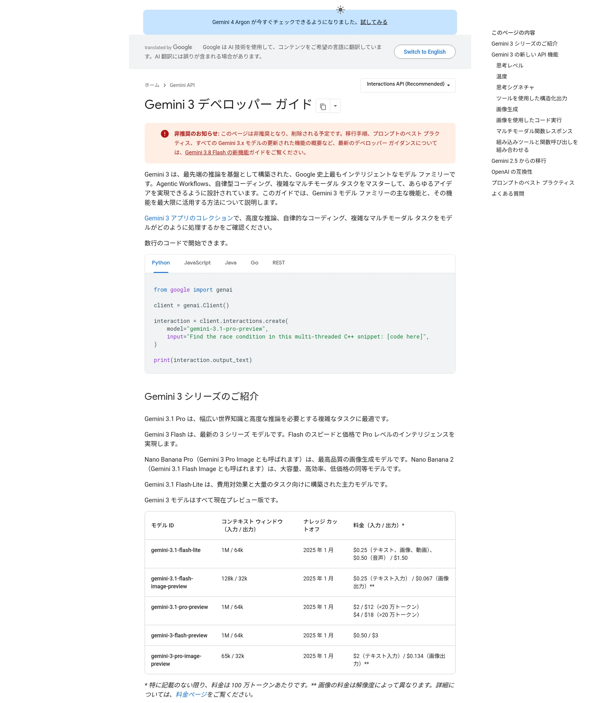The height and width of the screenshot is (703, 594).
Task: Switch to the Java code tab
Action: click(x=231, y=263)
